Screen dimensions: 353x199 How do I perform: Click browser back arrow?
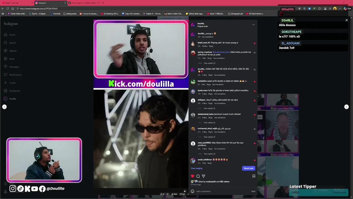[3, 9]
